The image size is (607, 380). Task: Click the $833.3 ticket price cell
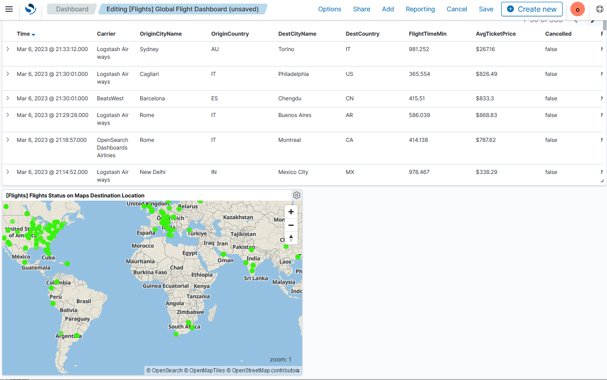click(x=486, y=99)
